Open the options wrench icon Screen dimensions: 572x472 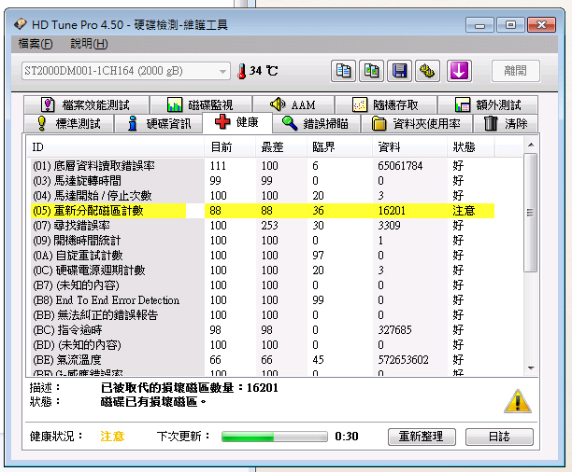click(427, 71)
